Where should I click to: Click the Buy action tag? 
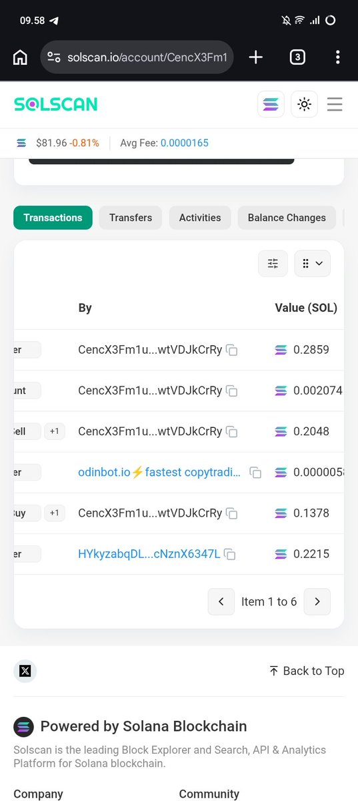(x=27, y=513)
